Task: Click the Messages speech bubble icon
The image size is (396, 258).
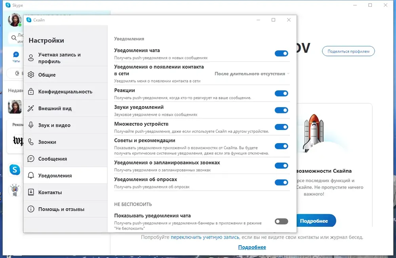Action: click(x=31, y=159)
